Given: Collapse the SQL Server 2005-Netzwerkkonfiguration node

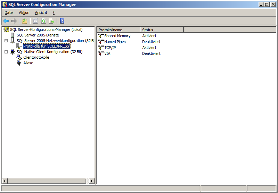Looking at the screenshot, I should (6, 41).
